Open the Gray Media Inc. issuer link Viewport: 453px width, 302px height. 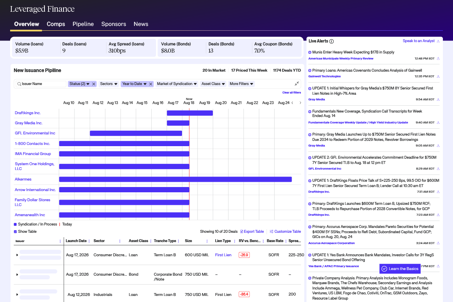tap(29, 123)
